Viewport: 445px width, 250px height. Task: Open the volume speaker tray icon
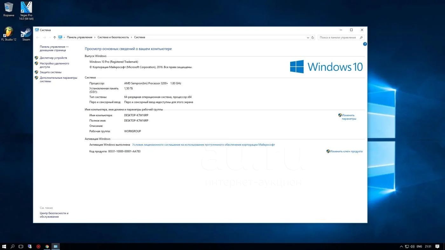413,247
